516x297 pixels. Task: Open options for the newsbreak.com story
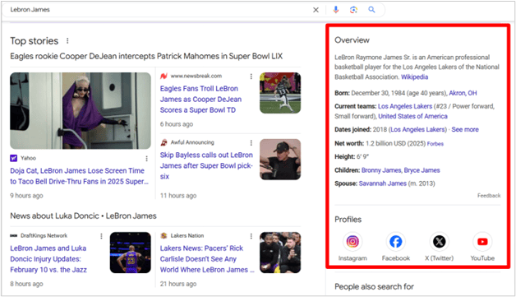251,77
